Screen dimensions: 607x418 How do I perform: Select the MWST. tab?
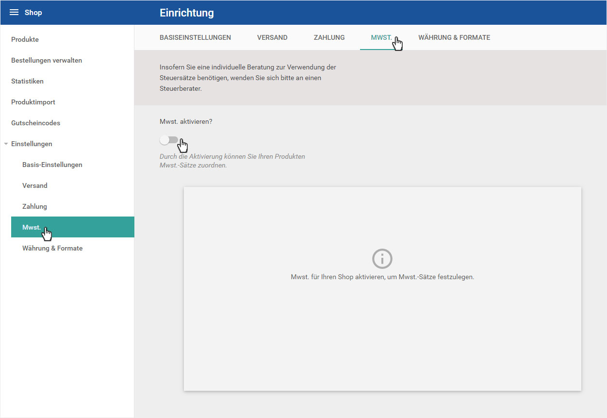click(381, 37)
